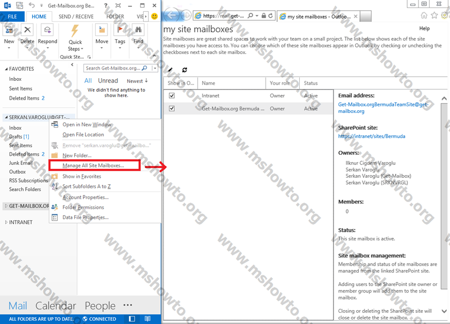The height and width of the screenshot is (324, 450).
Task: Open search scope dropdown arrow
Action: coord(155,68)
